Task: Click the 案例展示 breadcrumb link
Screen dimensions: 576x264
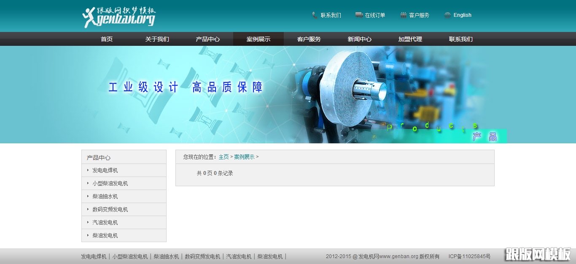Action: click(x=244, y=157)
